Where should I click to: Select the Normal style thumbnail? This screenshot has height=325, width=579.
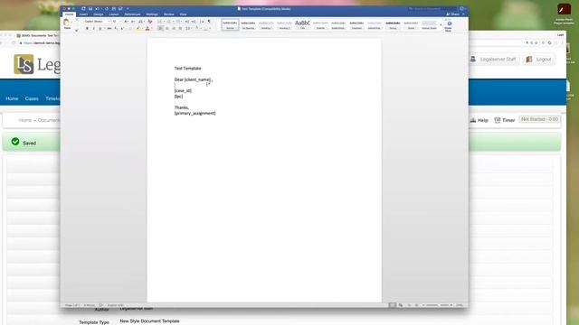click(230, 24)
